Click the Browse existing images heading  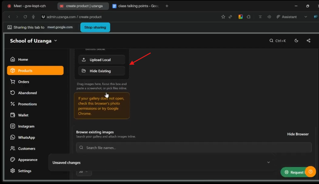click(x=95, y=132)
